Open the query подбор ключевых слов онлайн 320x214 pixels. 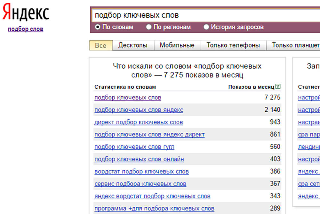click(x=139, y=159)
